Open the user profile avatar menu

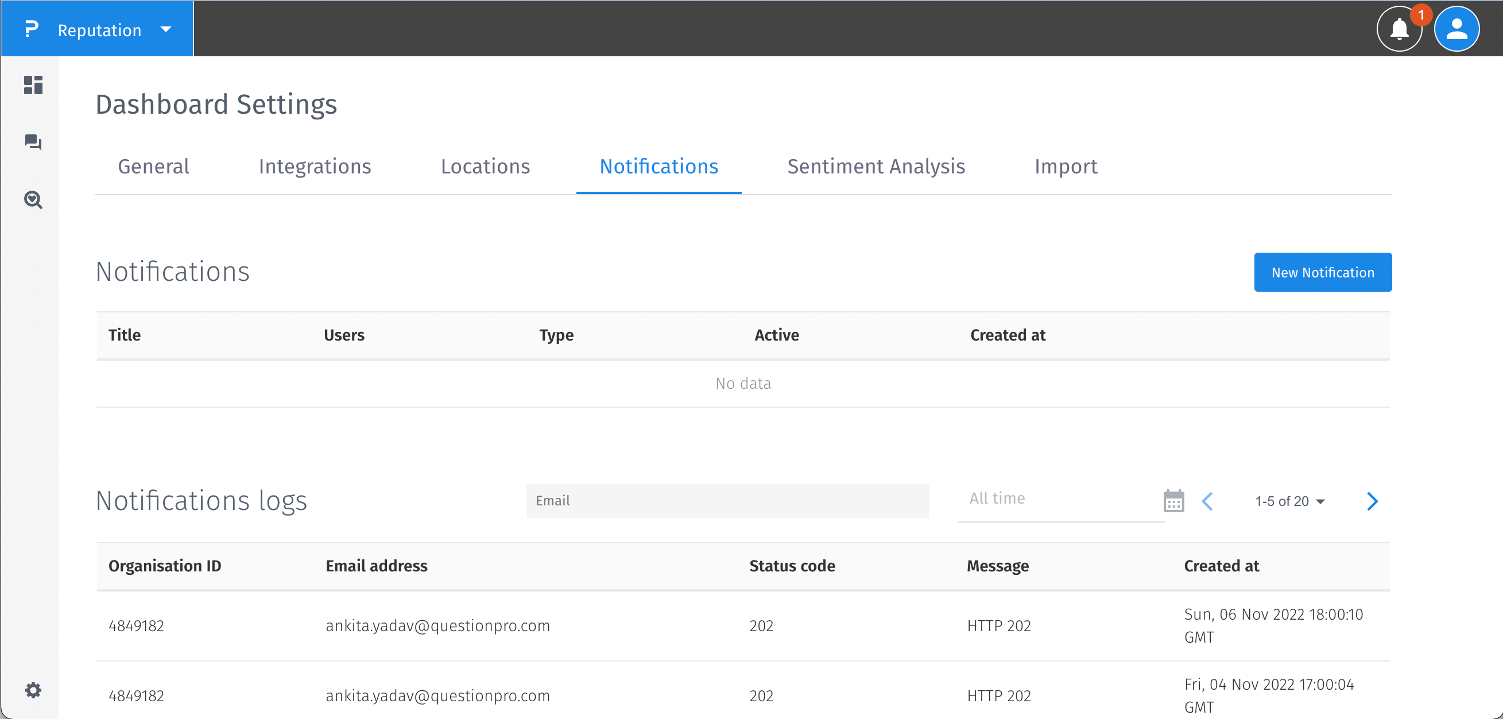point(1456,29)
